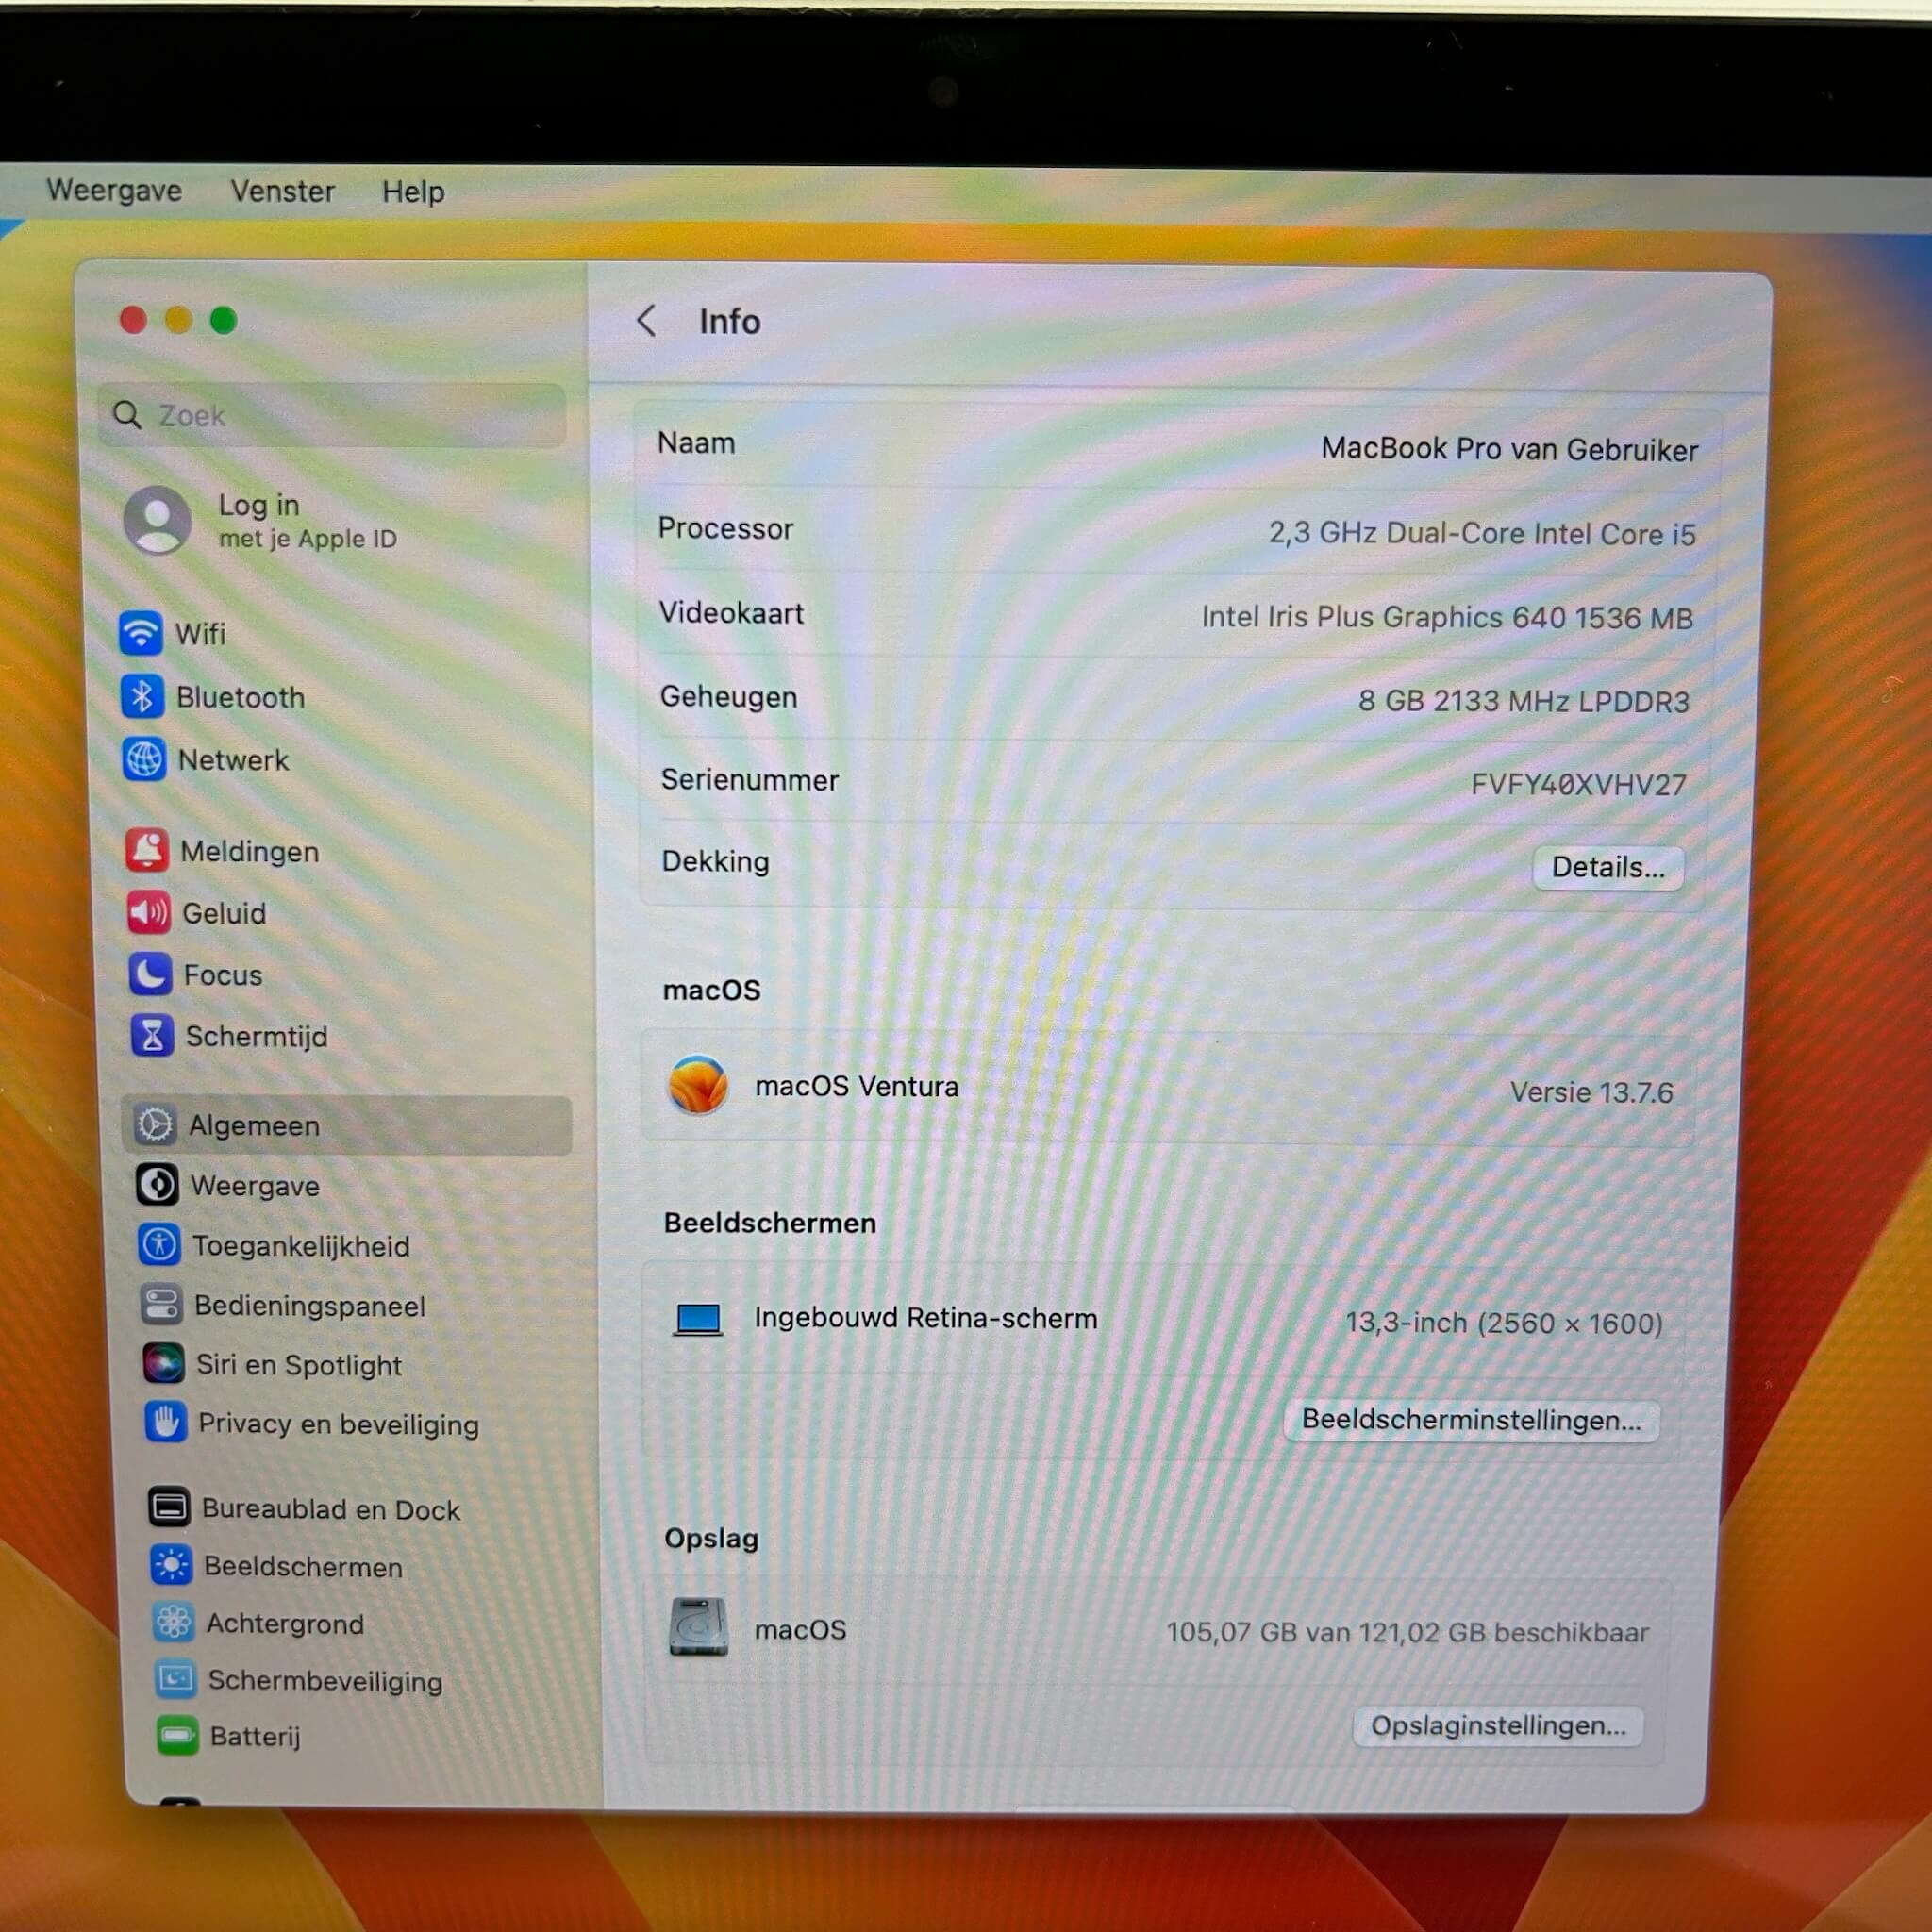Click the green fullscreen window button

click(x=223, y=320)
